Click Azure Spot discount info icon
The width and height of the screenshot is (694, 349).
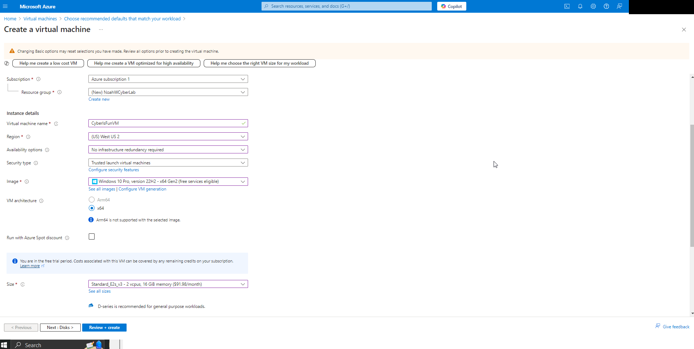[x=67, y=238]
